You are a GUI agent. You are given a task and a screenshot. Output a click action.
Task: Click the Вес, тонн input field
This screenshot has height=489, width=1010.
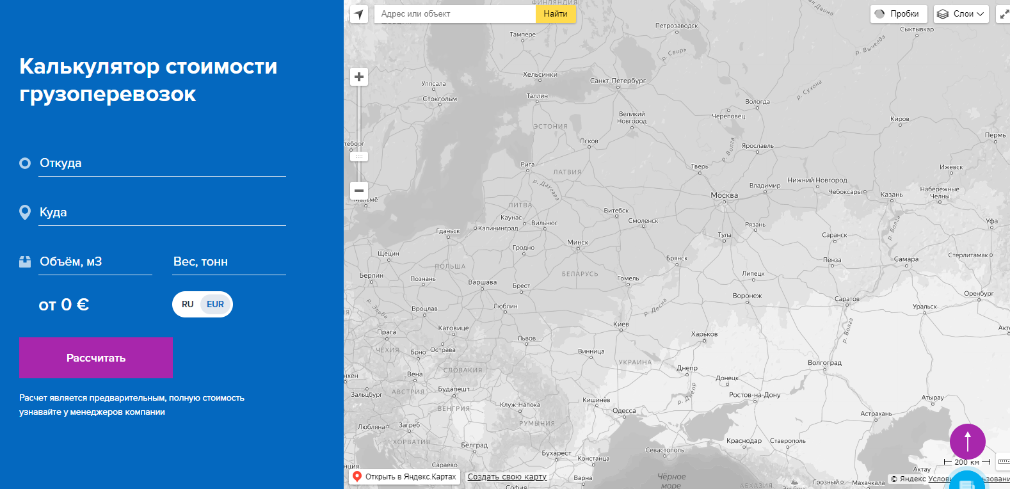pos(228,262)
